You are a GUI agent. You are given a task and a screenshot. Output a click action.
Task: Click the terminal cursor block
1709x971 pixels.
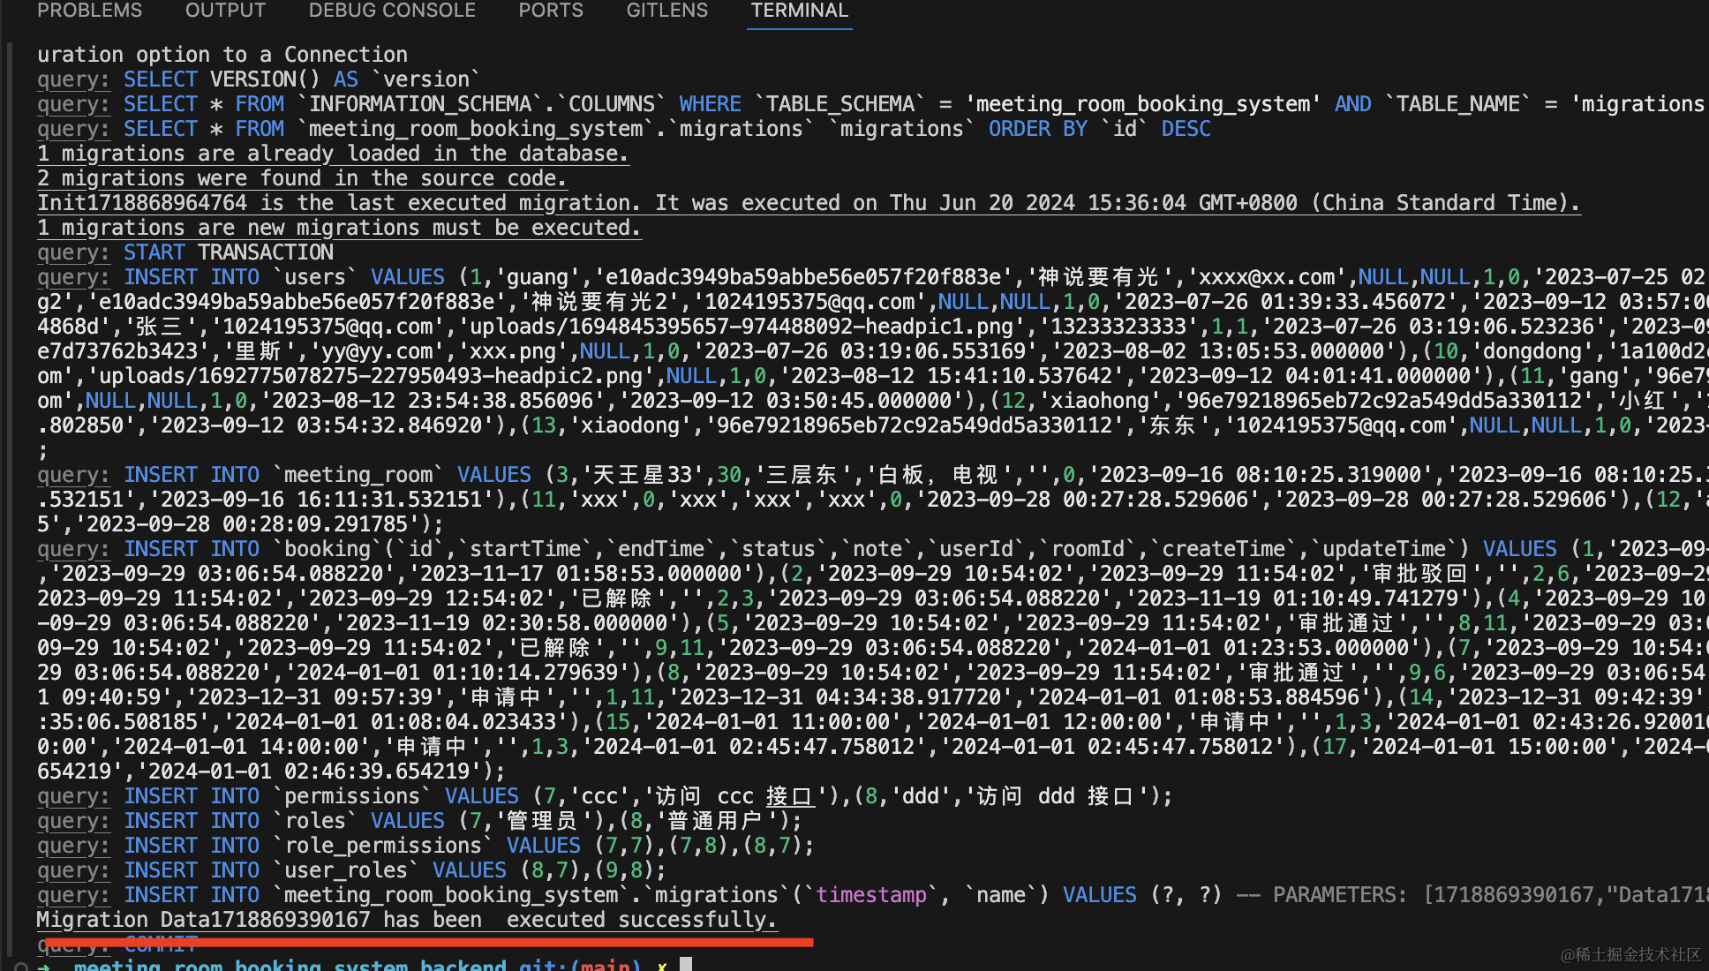pyautogui.click(x=686, y=965)
